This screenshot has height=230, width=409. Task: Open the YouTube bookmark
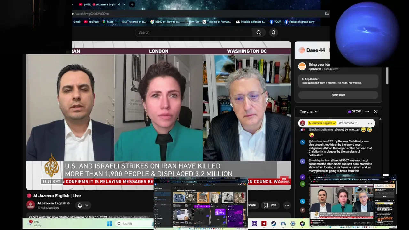pos(91,22)
